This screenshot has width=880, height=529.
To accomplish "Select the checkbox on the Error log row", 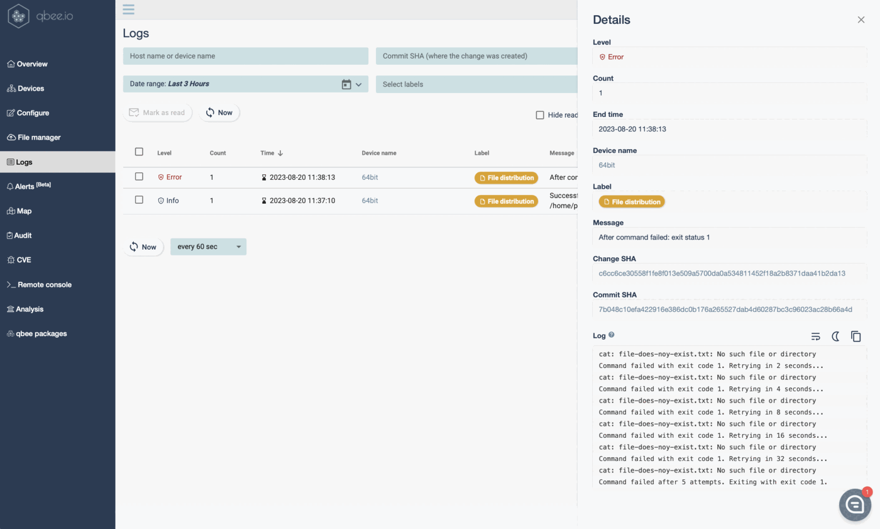I will coord(139,177).
